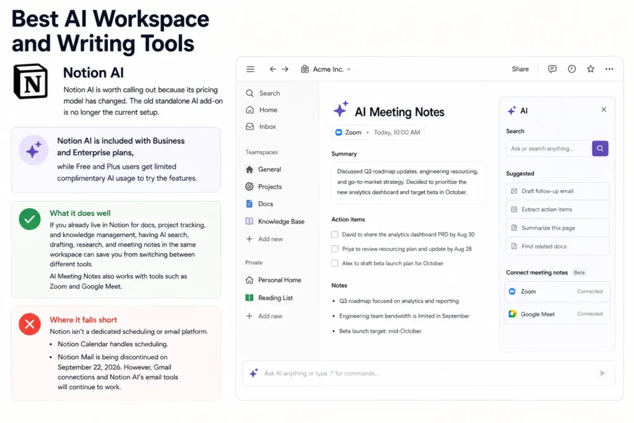Image resolution: width=634 pixels, height=423 pixels.
Task: Click the Ask or search anything field
Action: [x=549, y=149]
